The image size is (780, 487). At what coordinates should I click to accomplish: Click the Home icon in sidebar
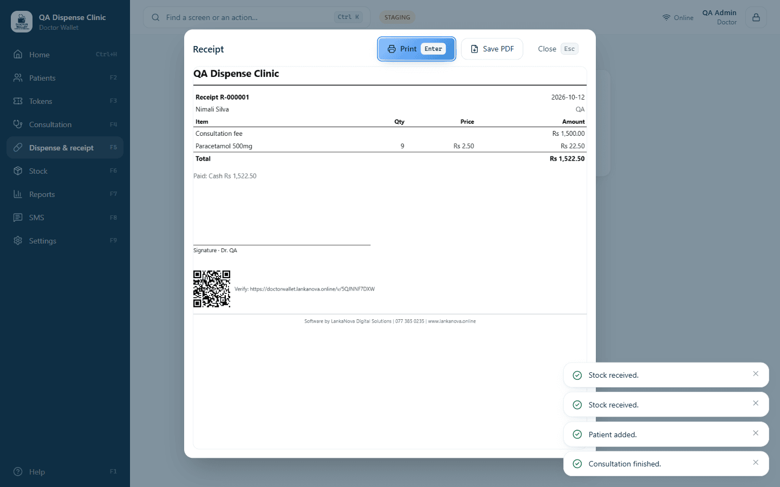click(18, 54)
